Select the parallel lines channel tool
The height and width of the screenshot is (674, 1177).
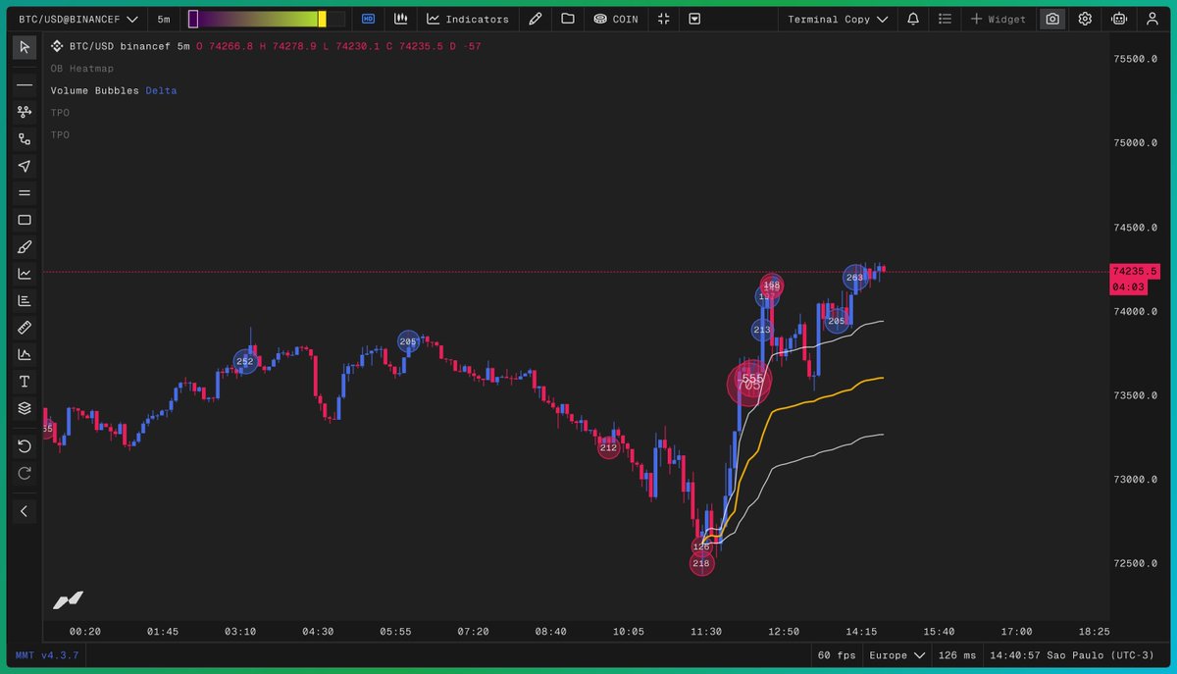[x=25, y=193]
